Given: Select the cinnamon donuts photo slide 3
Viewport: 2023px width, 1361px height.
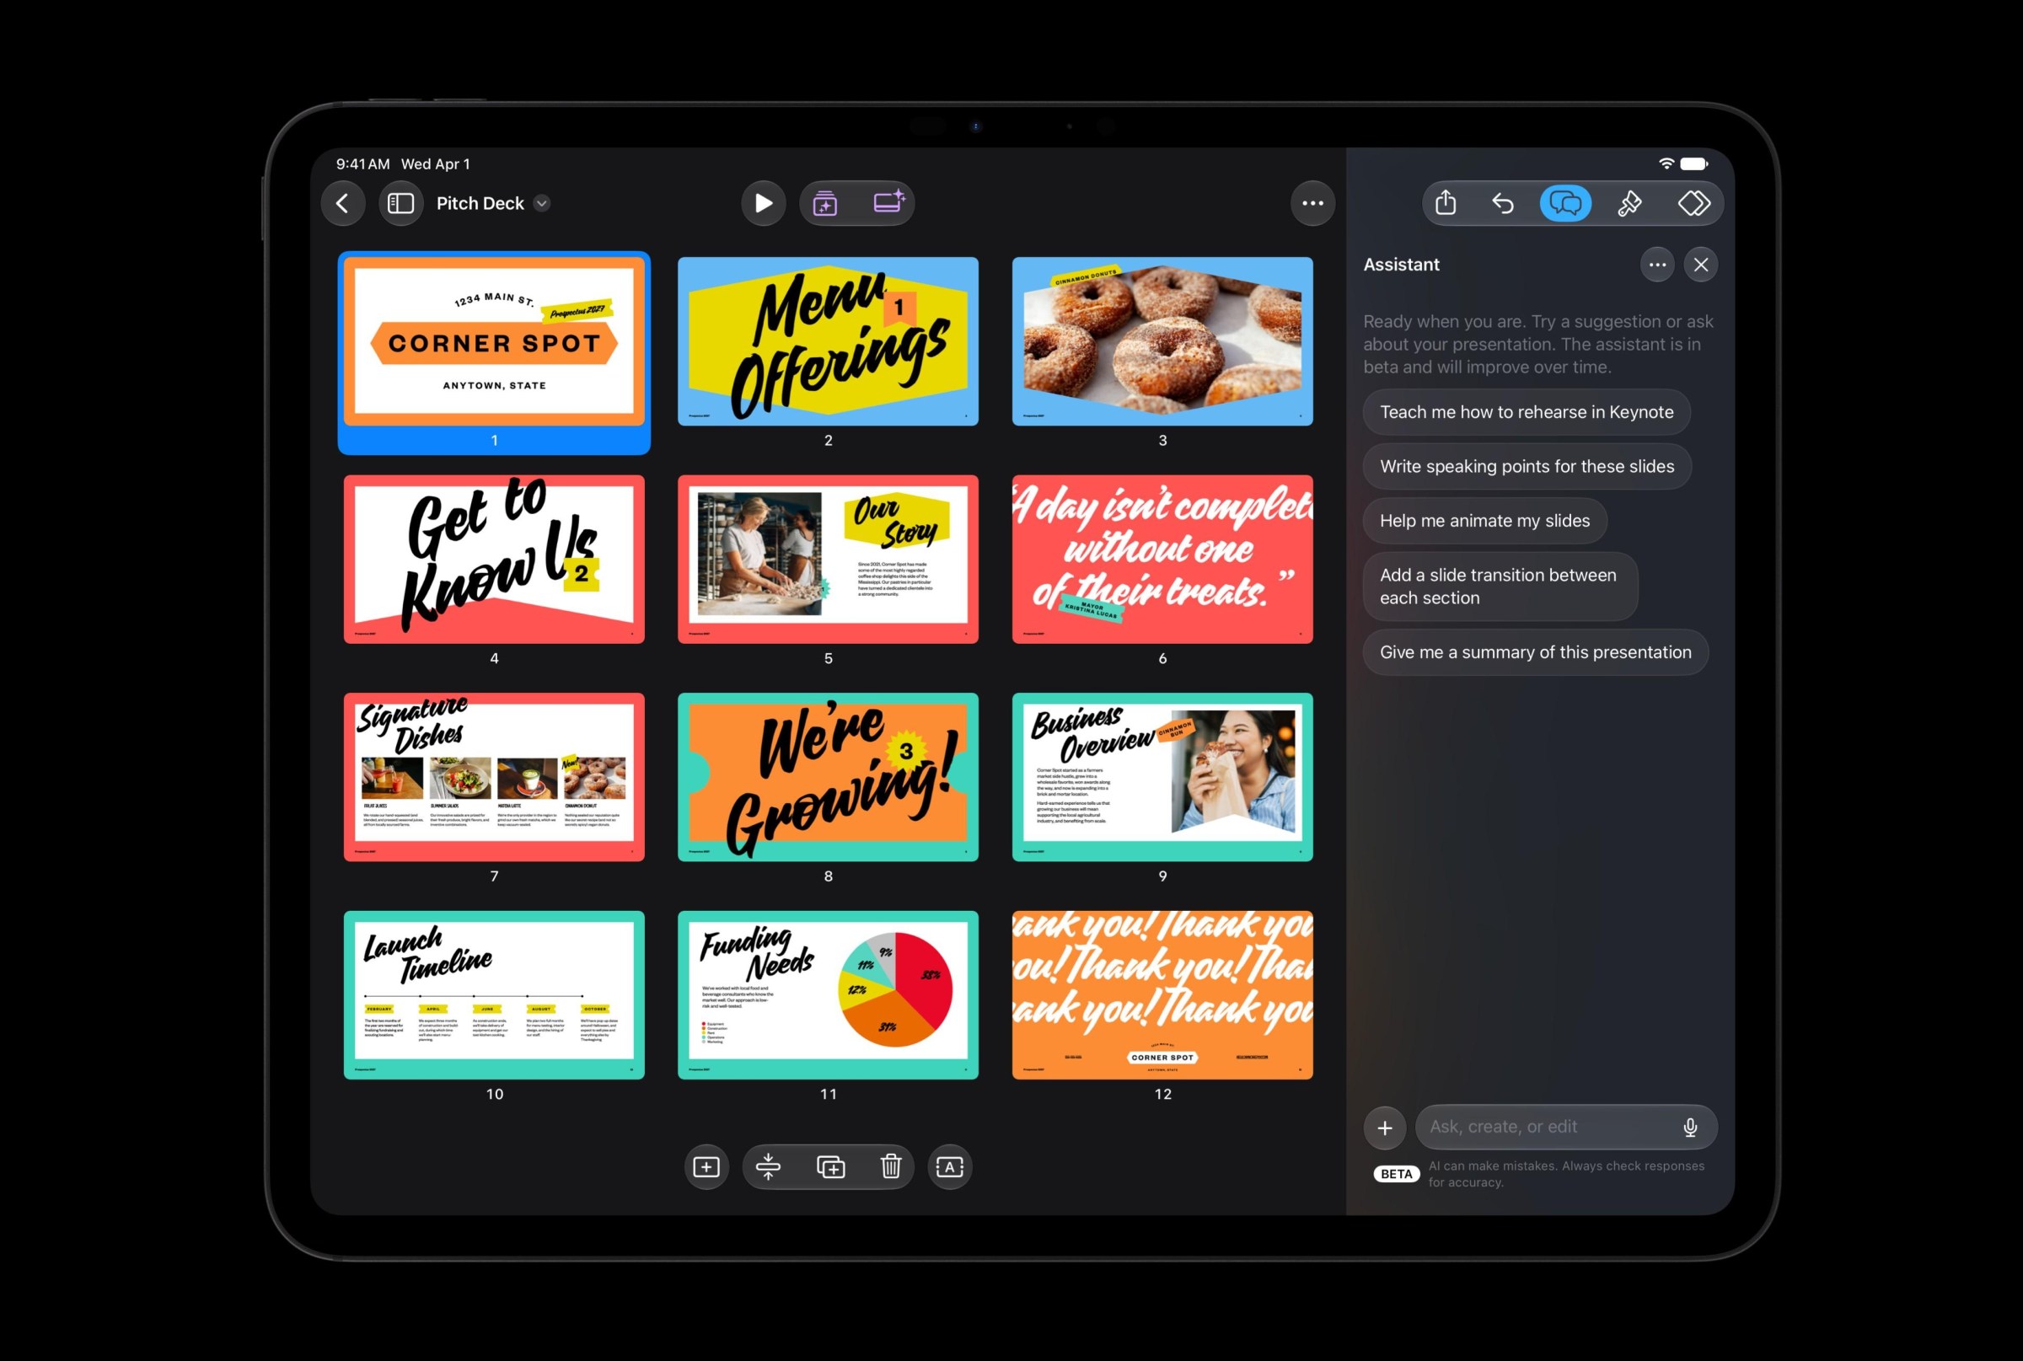Looking at the screenshot, I should tap(1162, 341).
